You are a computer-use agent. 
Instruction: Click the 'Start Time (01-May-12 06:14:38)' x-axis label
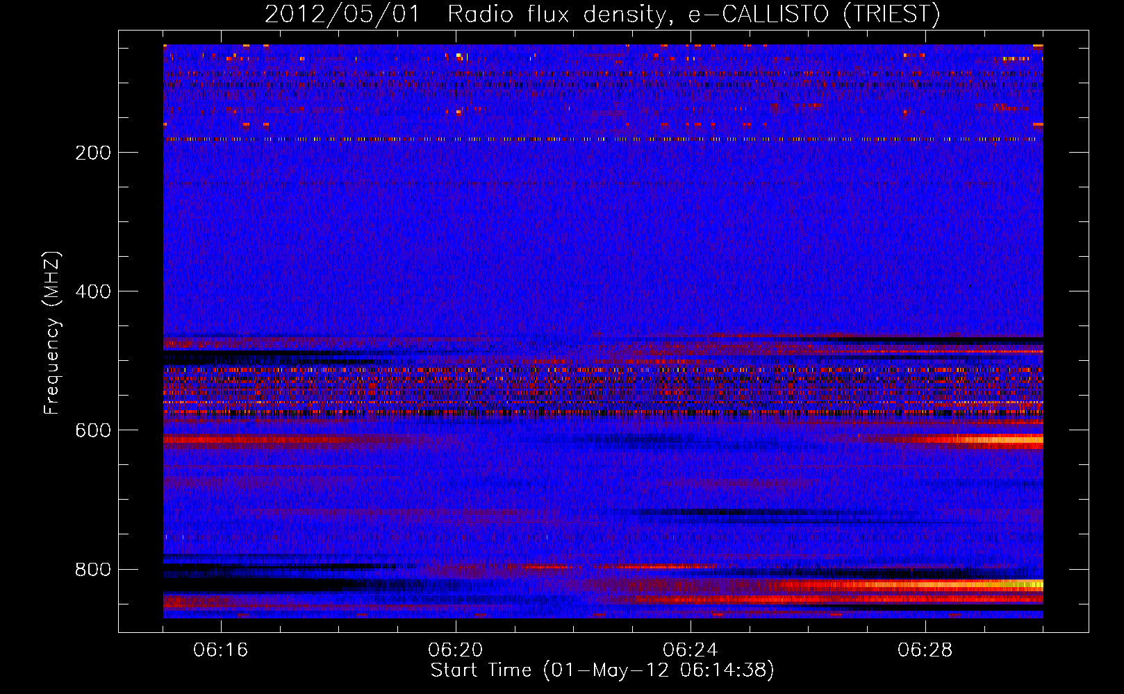[x=602, y=670]
